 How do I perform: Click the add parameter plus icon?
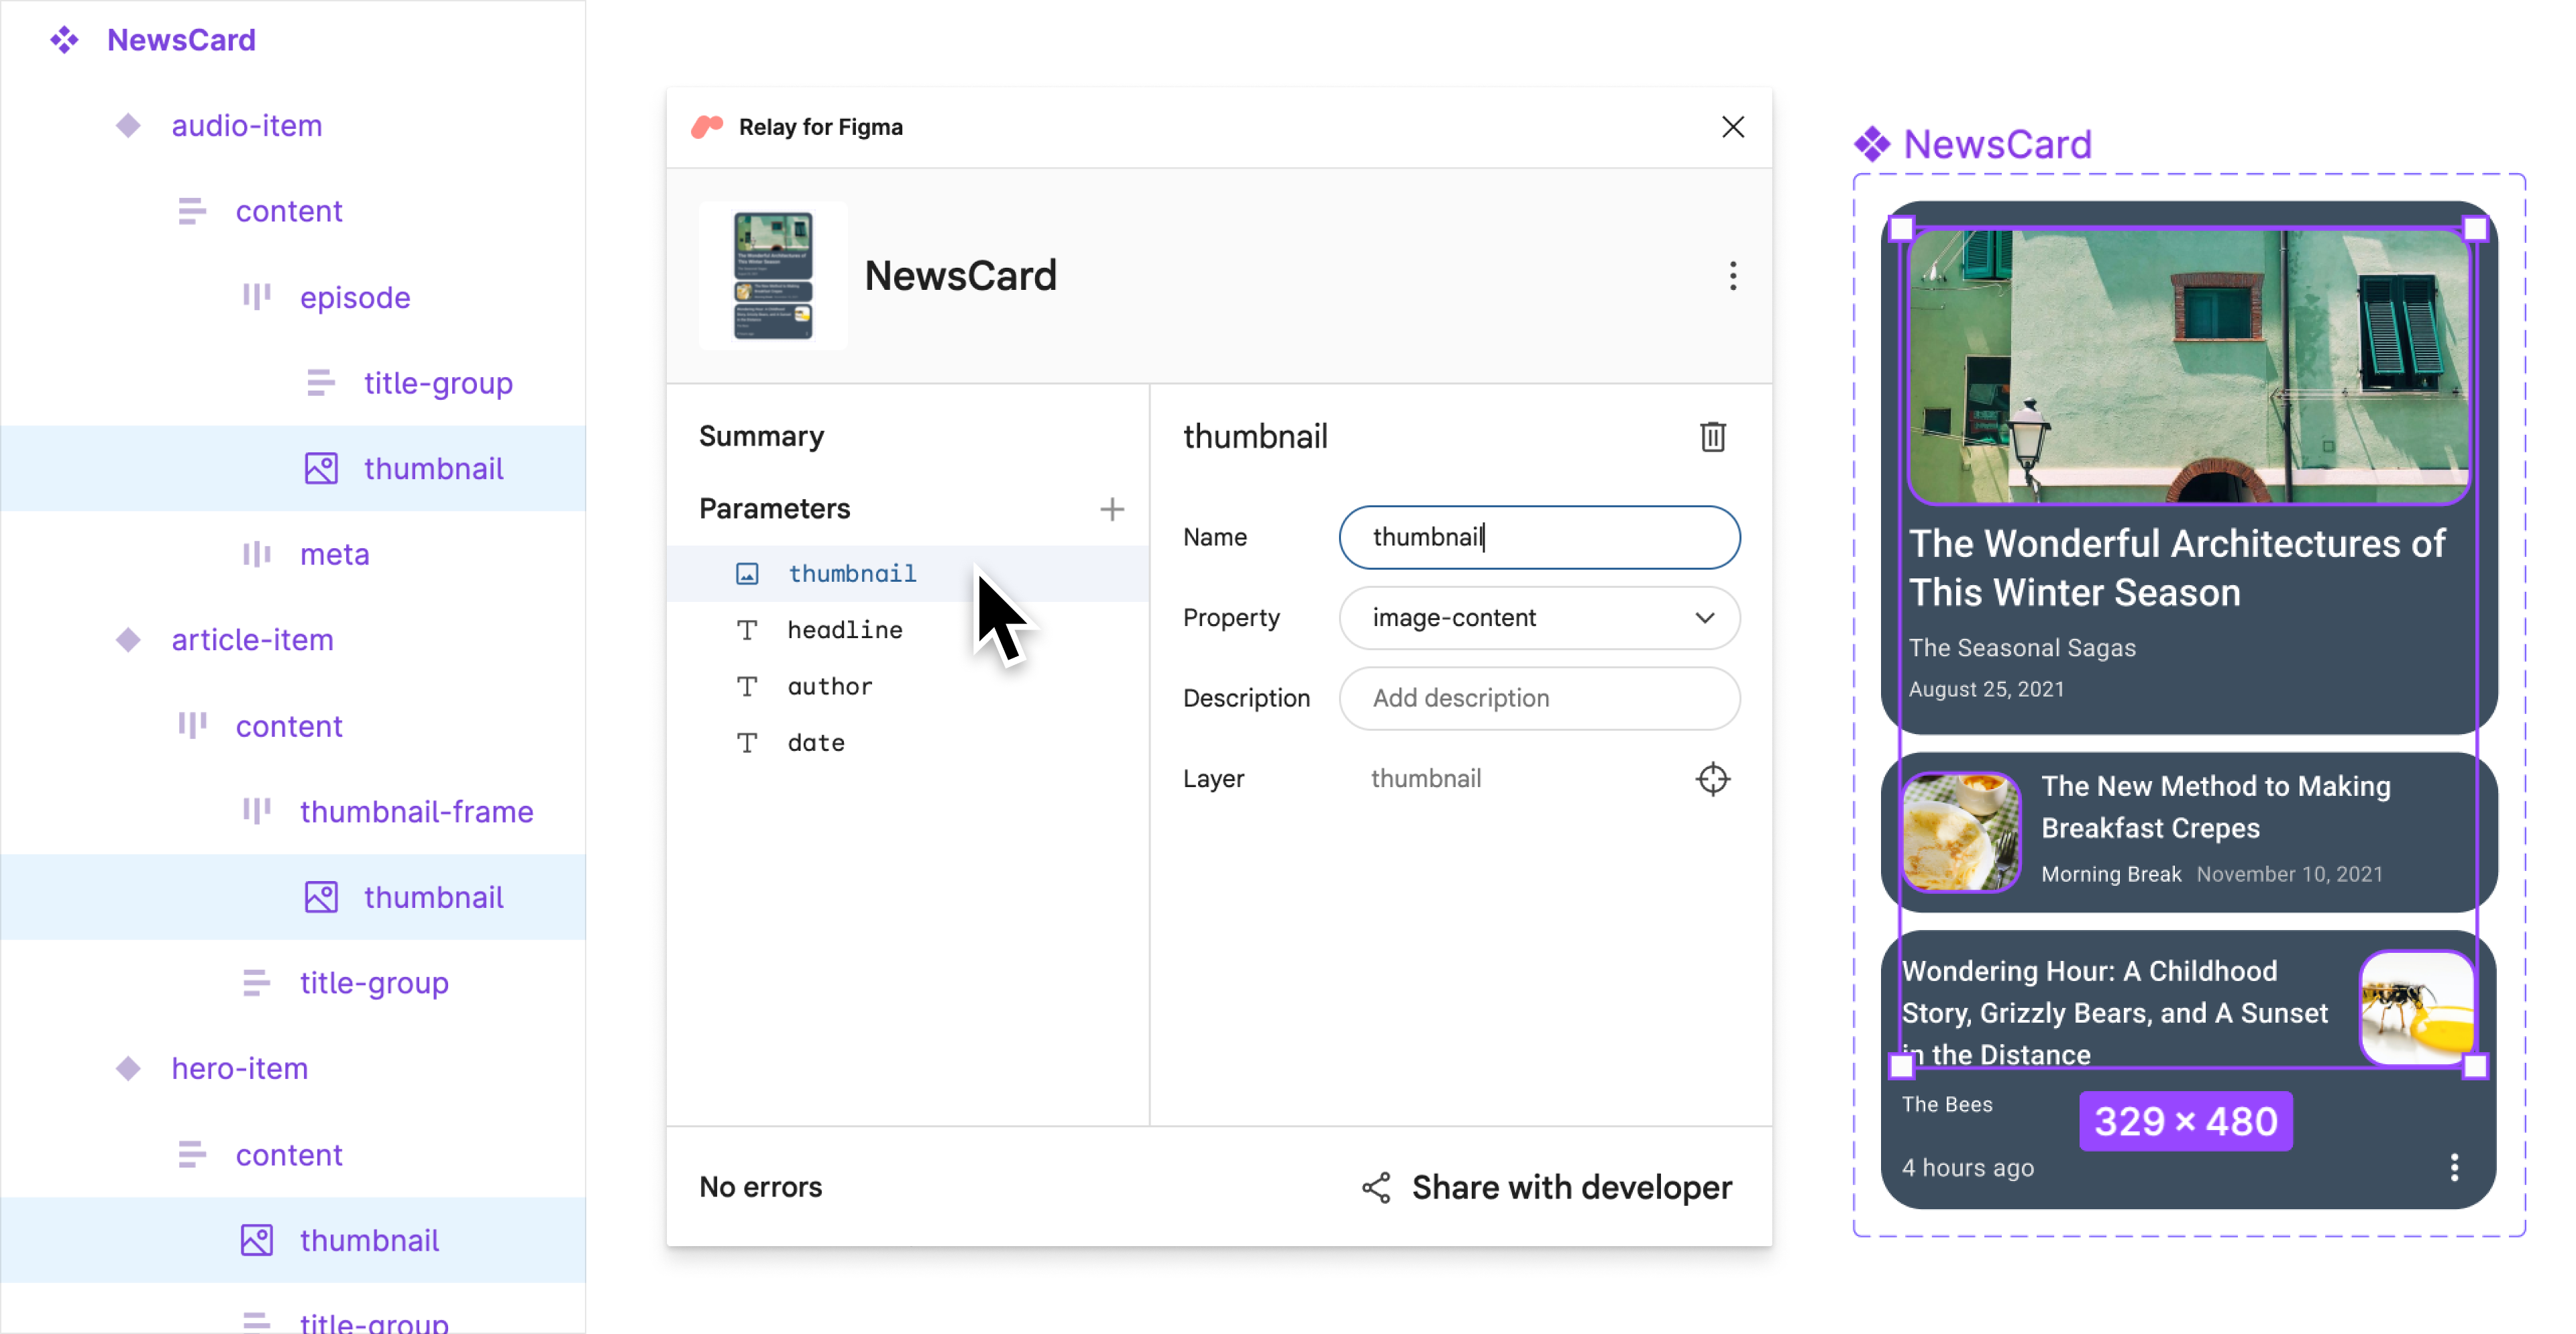click(x=1112, y=507)
